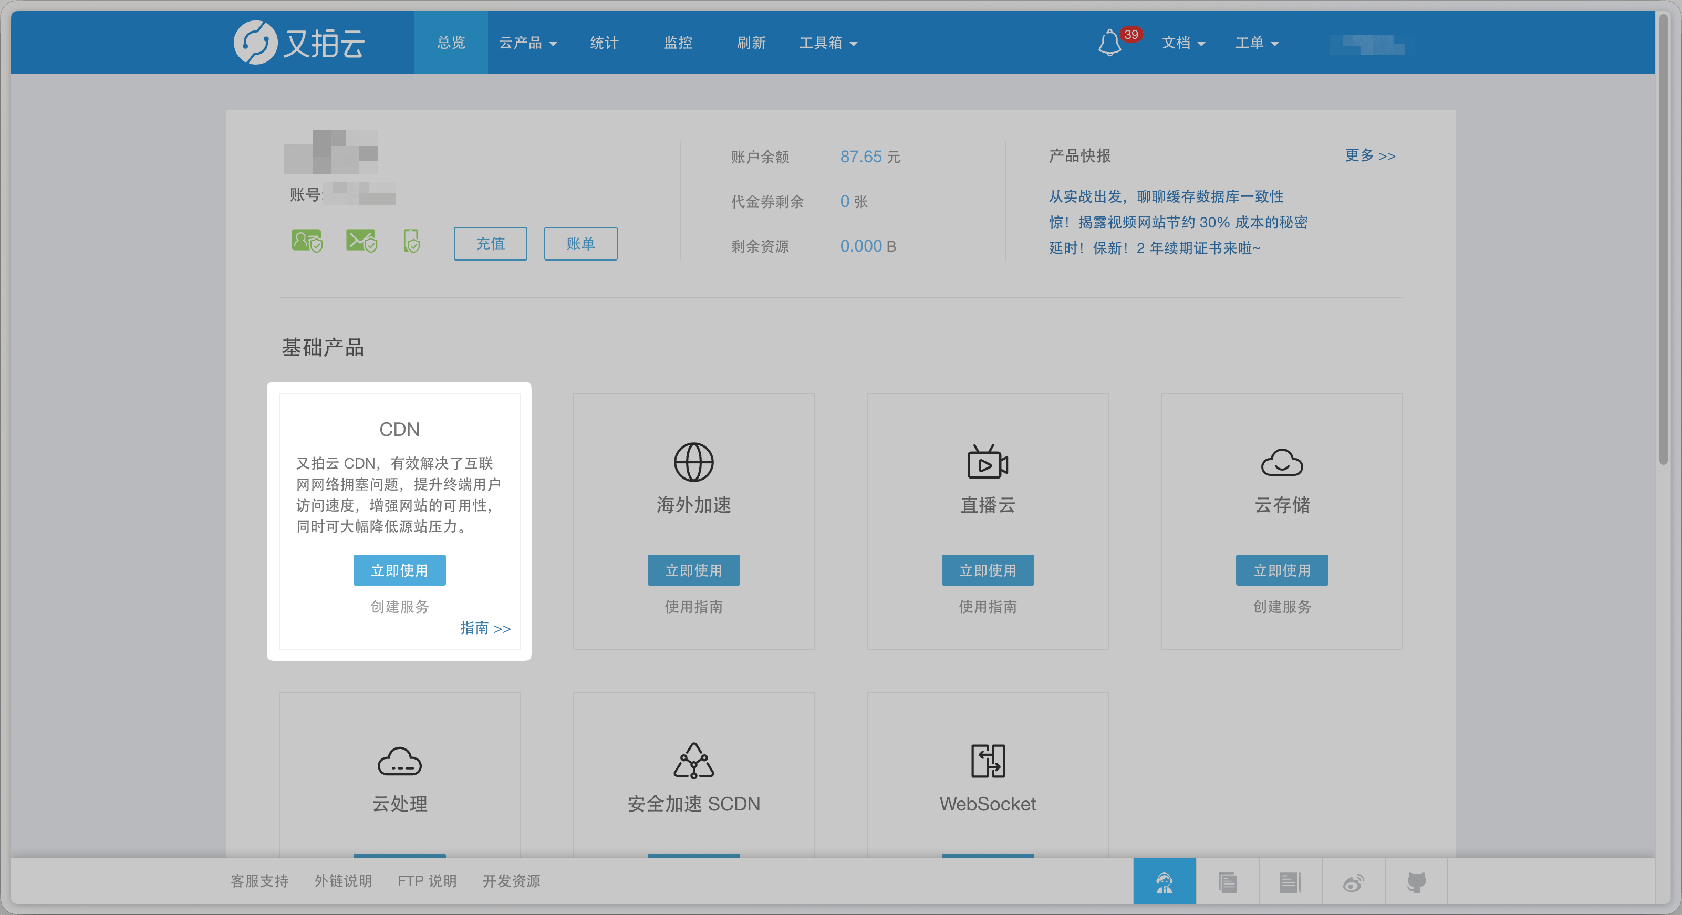This screenshot has width=1682, height=915.
Task: Open the 文档 dropdown
Action: (1182, 43)
